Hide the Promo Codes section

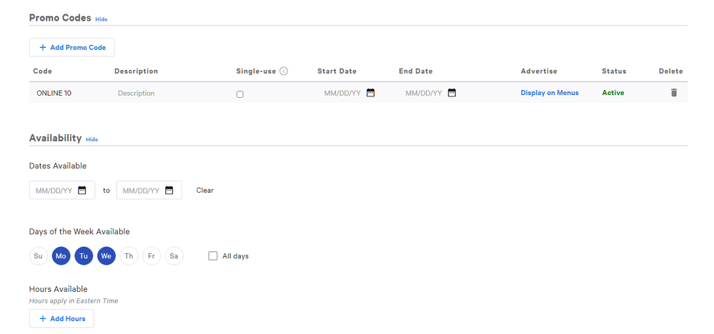pyautogui.click(x=101, y=19)
